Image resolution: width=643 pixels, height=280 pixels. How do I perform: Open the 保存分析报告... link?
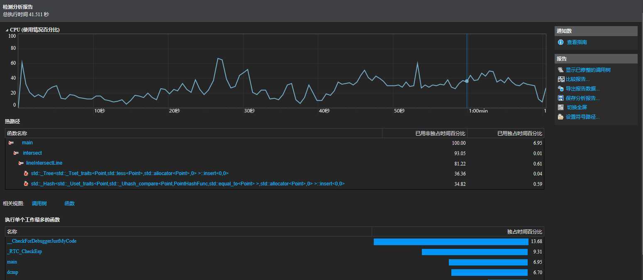click(x=582, y=98)
